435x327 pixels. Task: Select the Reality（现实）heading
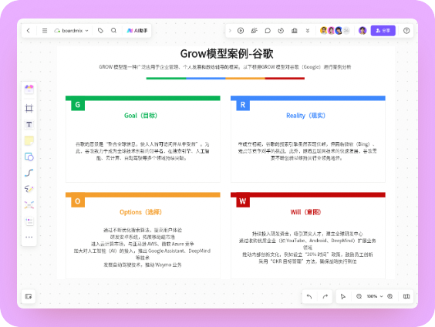(x=305, y=116)
